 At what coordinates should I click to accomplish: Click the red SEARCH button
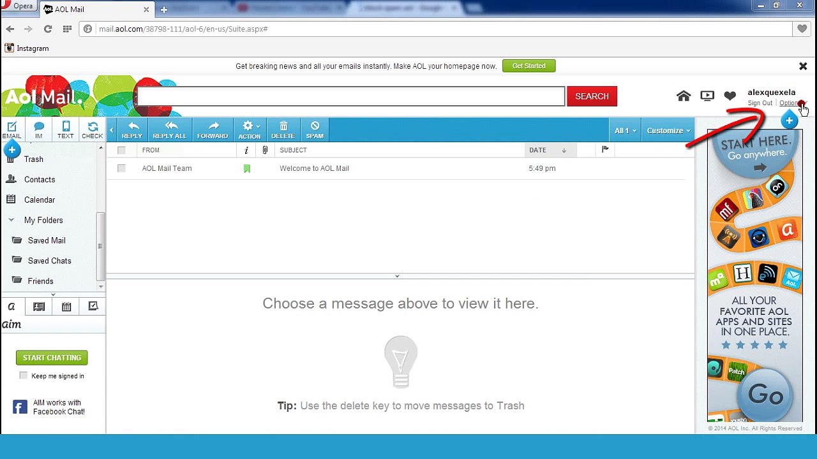(x=592, y=96)
